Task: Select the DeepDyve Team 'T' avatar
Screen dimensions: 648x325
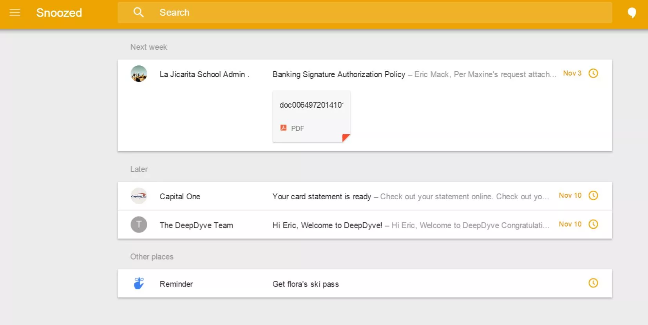Action: tap(139, 225)
